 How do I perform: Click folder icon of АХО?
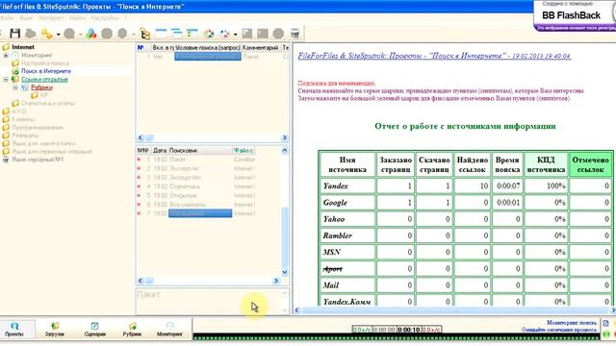6,111
